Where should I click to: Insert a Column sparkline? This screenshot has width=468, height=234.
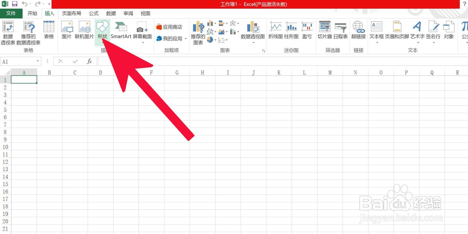pos(291,30)
